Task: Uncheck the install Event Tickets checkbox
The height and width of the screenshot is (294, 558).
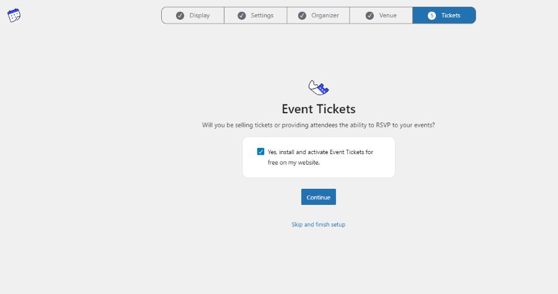Action: 260,152
